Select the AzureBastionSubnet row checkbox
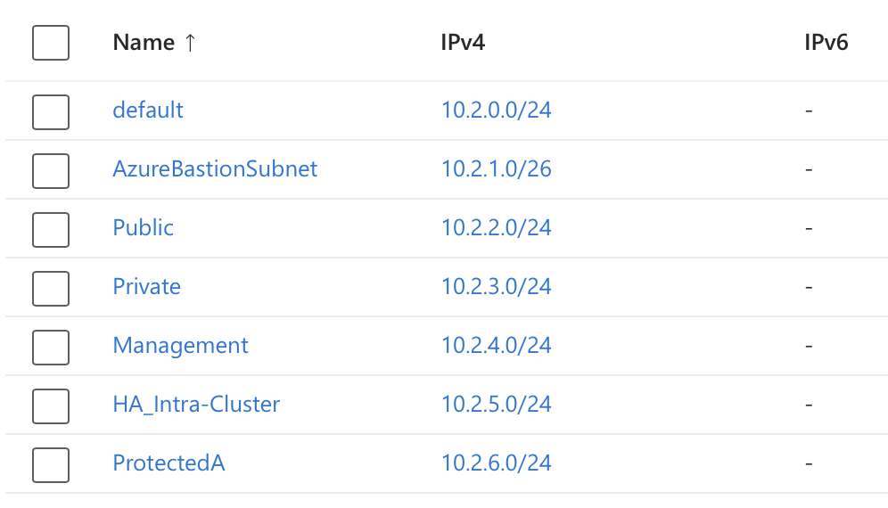 [x=51, y=171]
